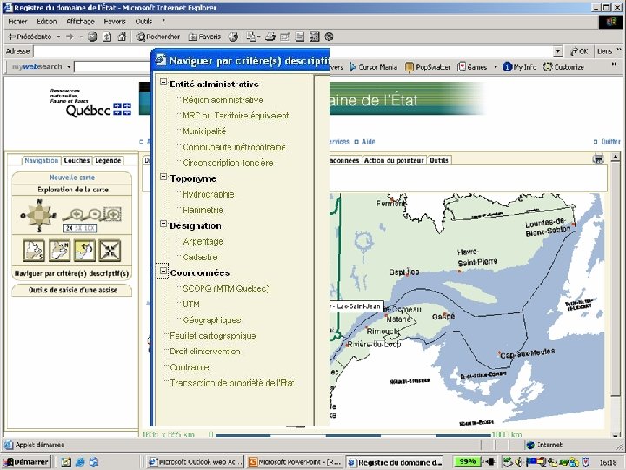Collapse the Désignation tree node
626x470 pixels.
[x=163, y=224]
